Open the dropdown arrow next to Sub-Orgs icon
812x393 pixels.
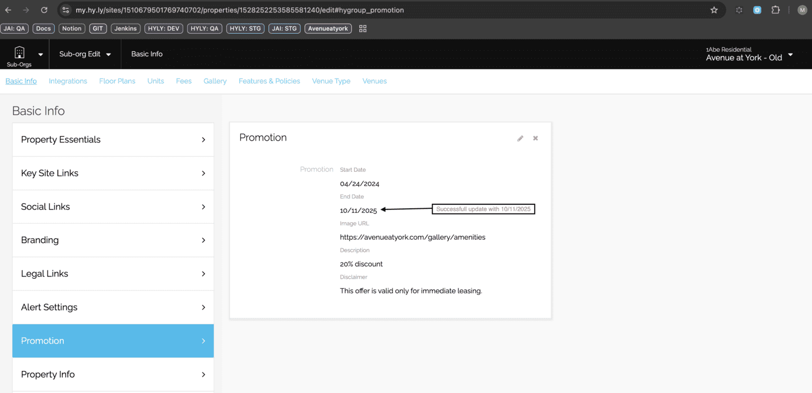tap(41, 55)
